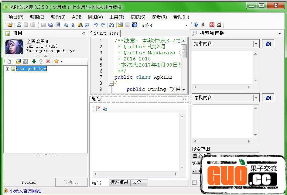
Task: Click the game app avatar thumbnail
Action: point(14,47)
